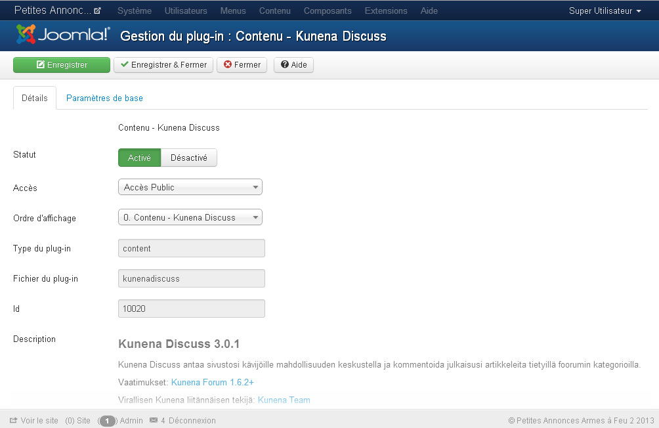Set status to Désactivé

click(188, 158)
